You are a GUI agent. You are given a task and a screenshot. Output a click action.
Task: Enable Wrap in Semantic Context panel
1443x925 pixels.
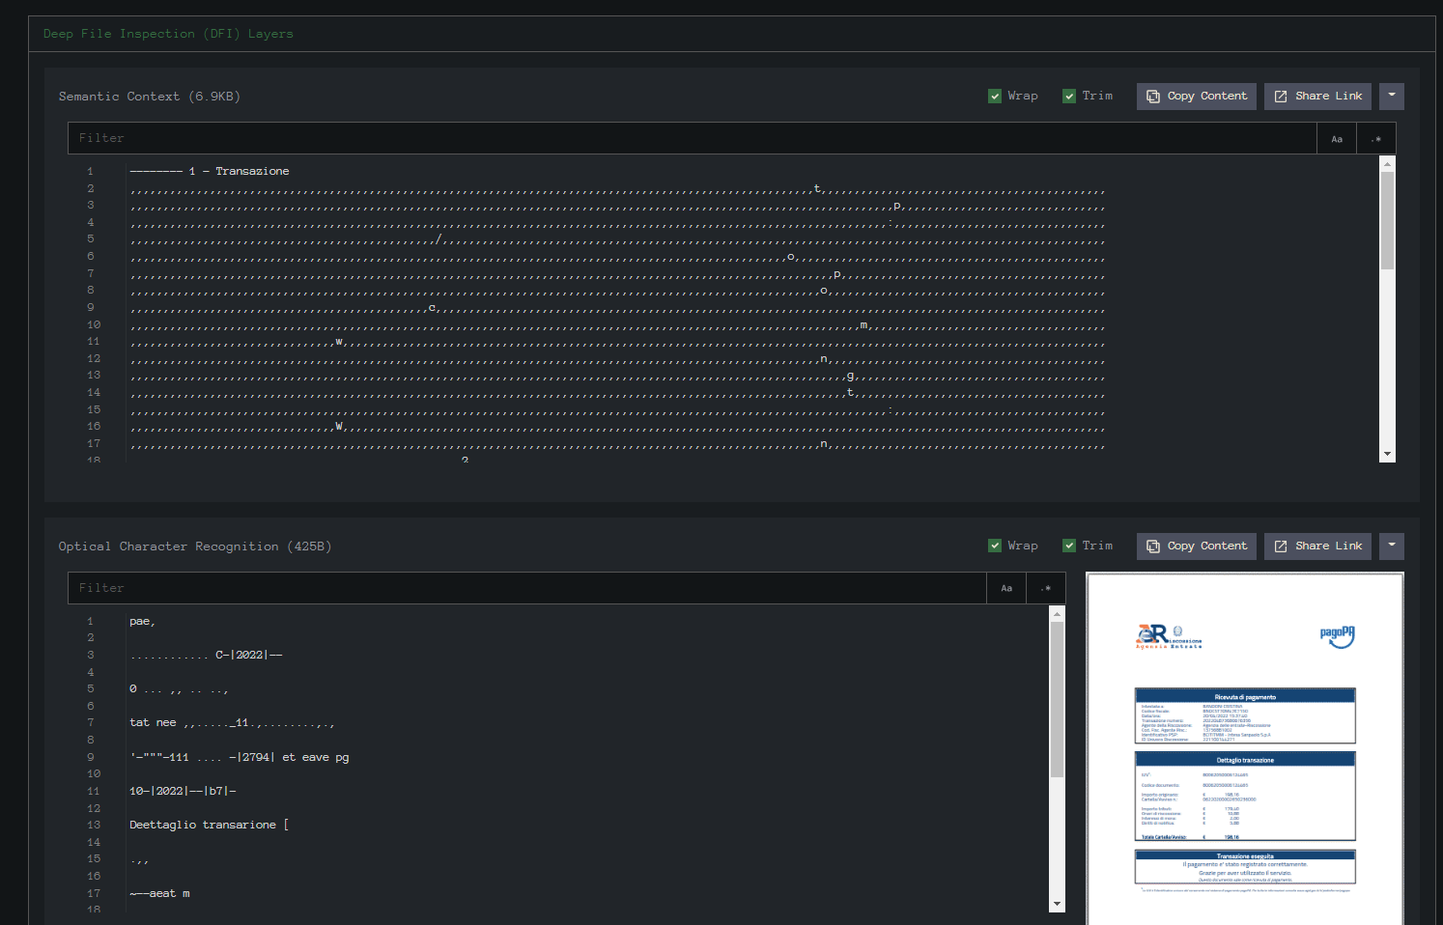pyautogui.click(x=995, y=97)
